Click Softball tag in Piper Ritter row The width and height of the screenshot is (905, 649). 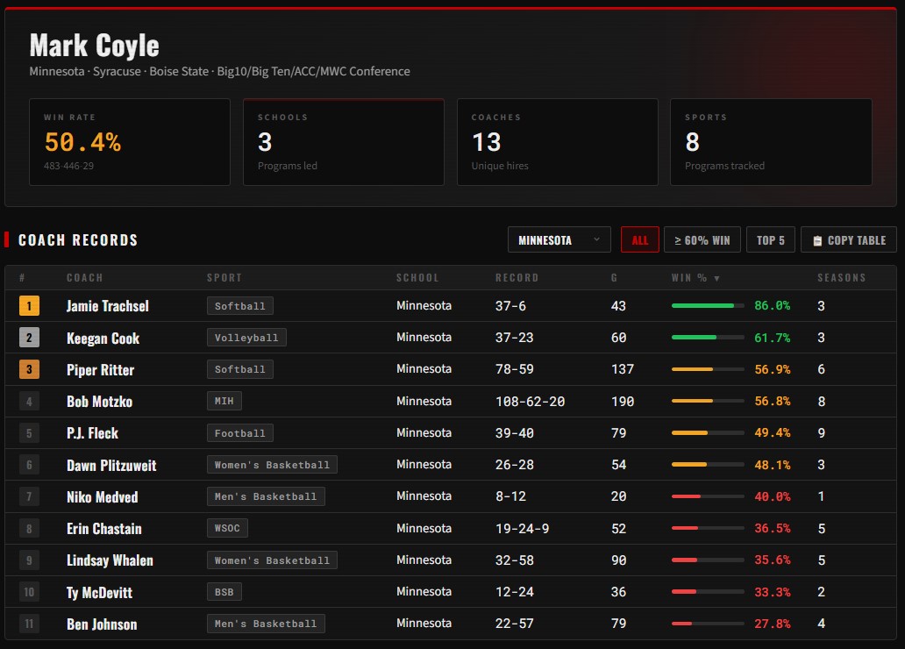pos(240,369)
